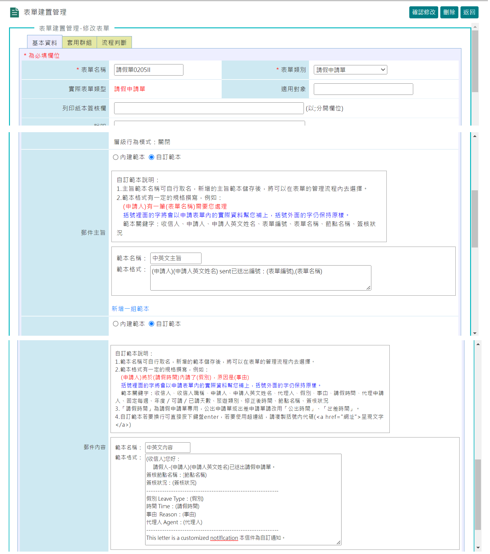Click the 範本名稱 field showing 中英文主旨
This screenshot has width=490, height=554.
[176, 258]
